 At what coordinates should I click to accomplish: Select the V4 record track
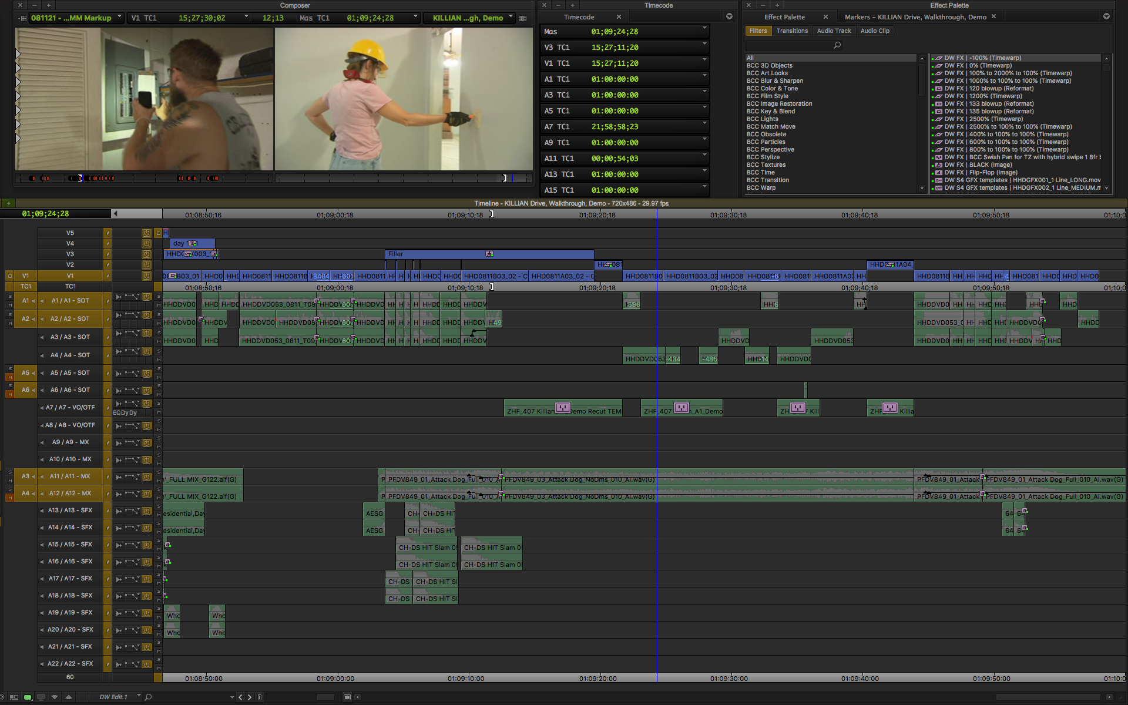point(70,244)
